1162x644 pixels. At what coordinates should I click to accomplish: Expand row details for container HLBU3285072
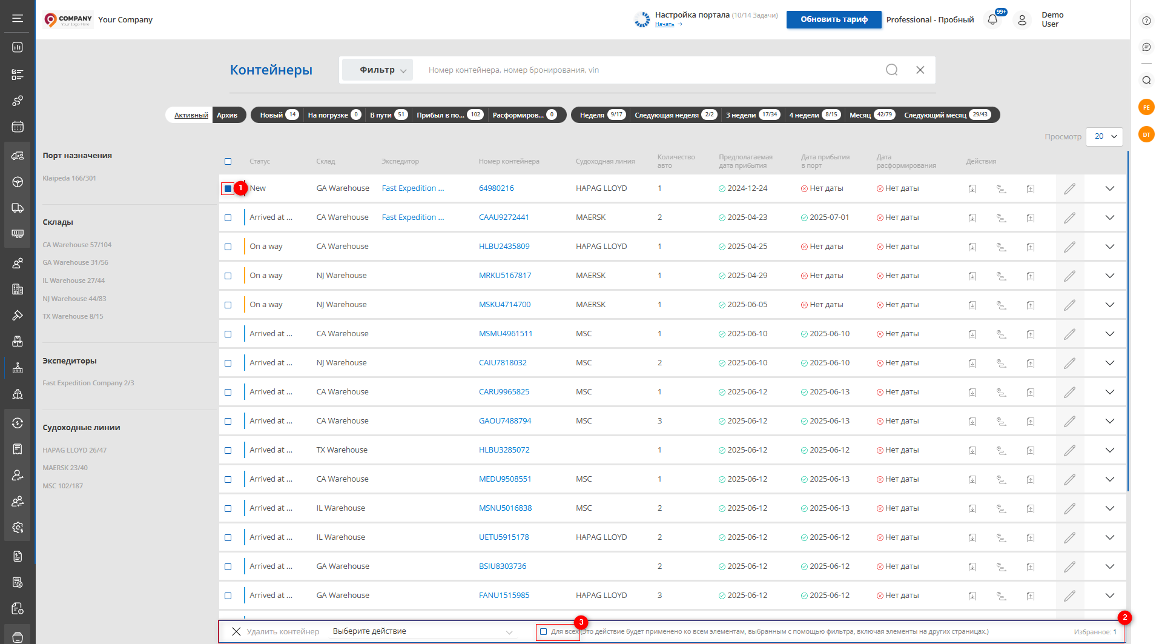pyautogui.click(x=1109, y=450)
